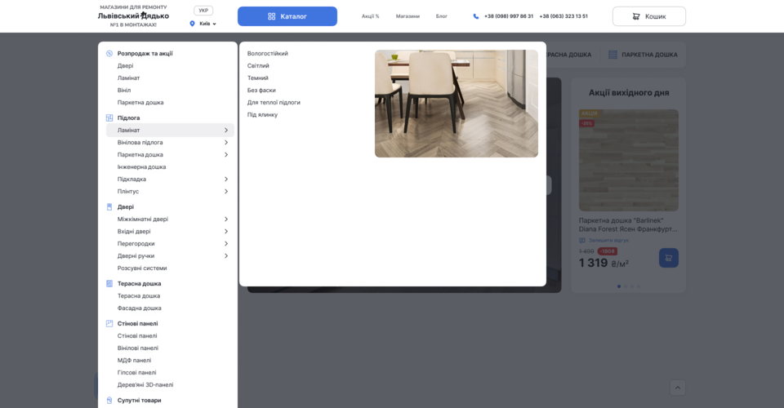Expand the Підкладка submenu arrow
Viewport: 784px width, 408px height.
click(226, 180)
